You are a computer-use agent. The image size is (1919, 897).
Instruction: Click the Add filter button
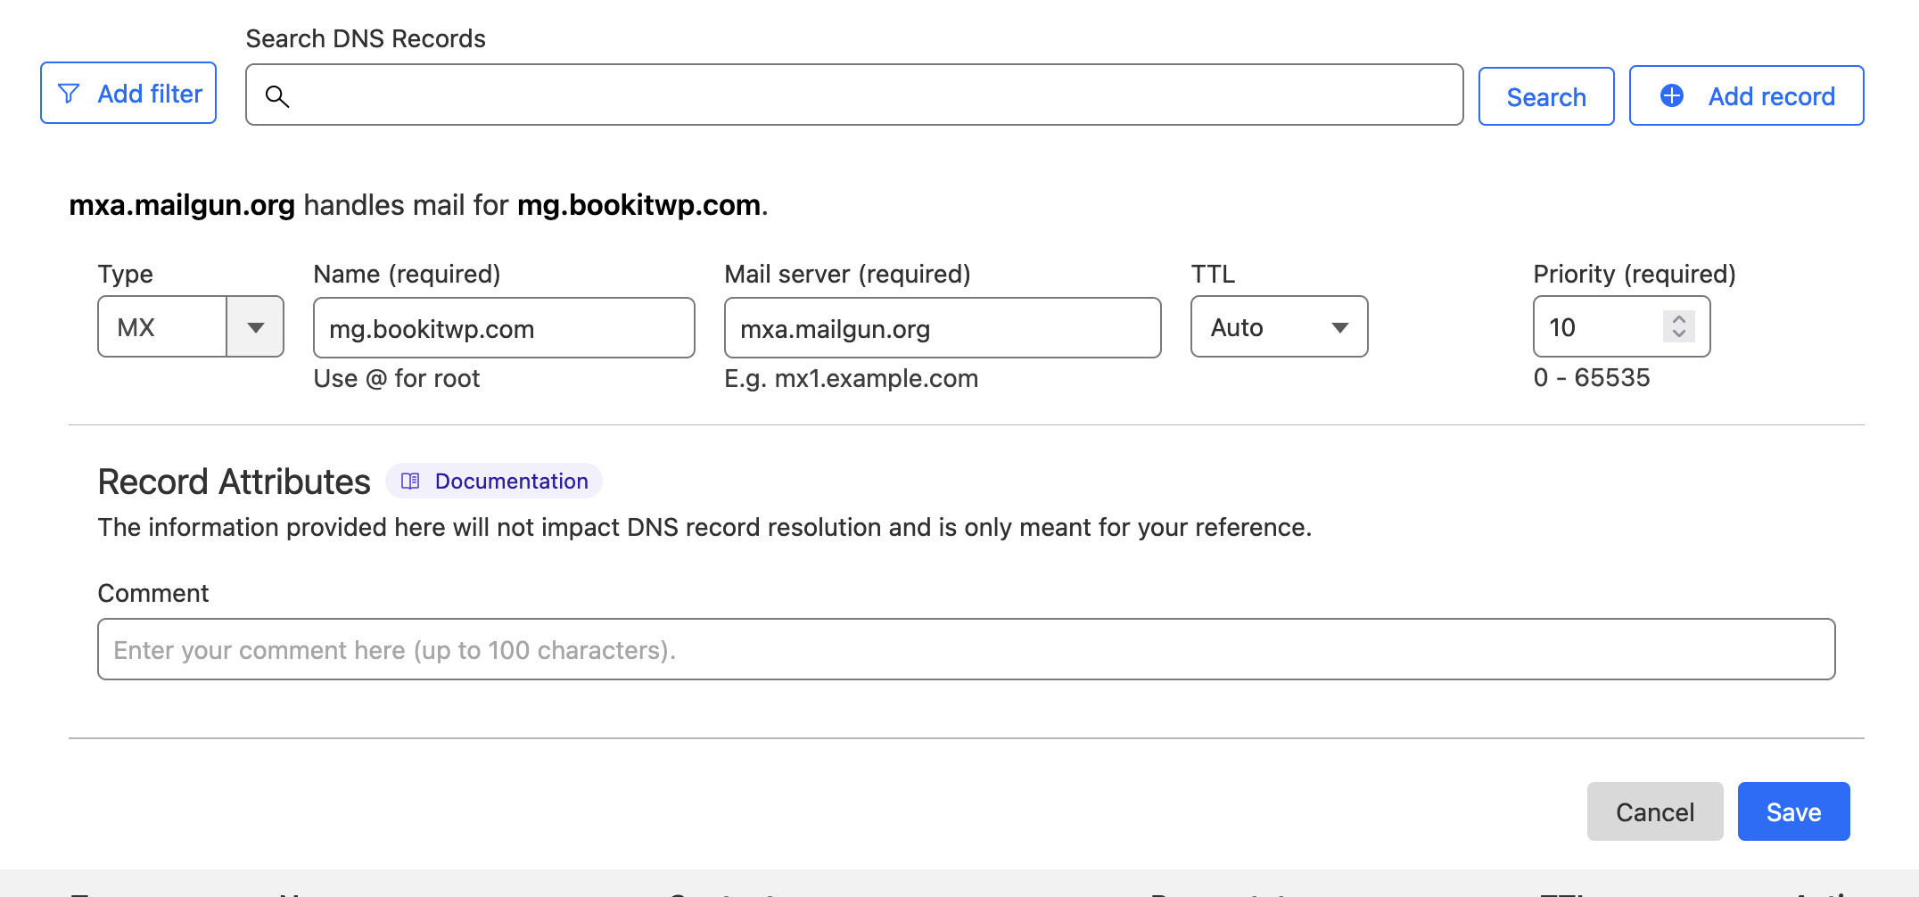[128, 93]
